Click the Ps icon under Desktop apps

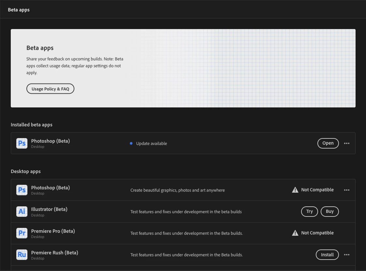(x=22, y=190)
